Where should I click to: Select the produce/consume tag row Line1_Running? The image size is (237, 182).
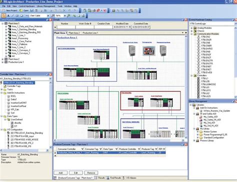click(111, 153)
